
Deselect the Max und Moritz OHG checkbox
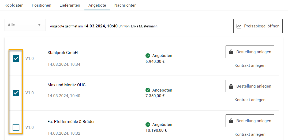(16, 93)
